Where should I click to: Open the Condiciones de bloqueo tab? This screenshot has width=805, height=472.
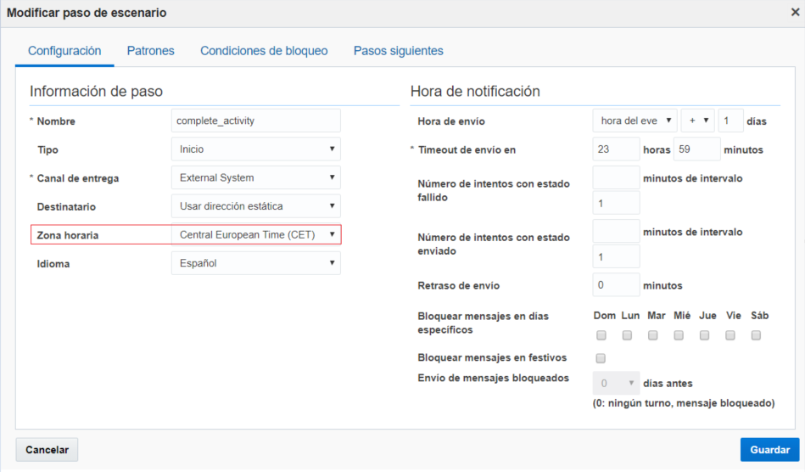tap(264, 51)
